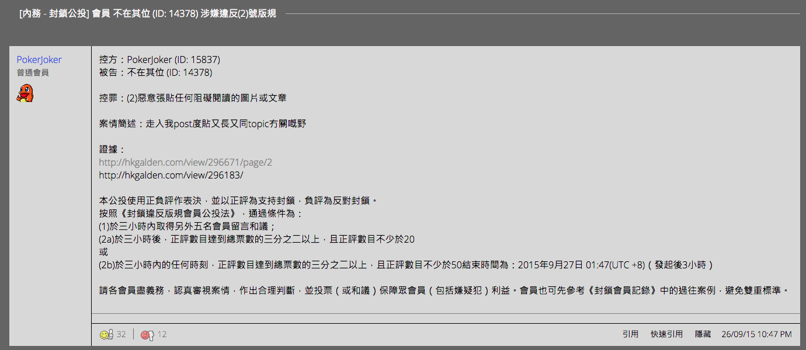Click the red thumbs-down negative rating icon

point(147,334)
